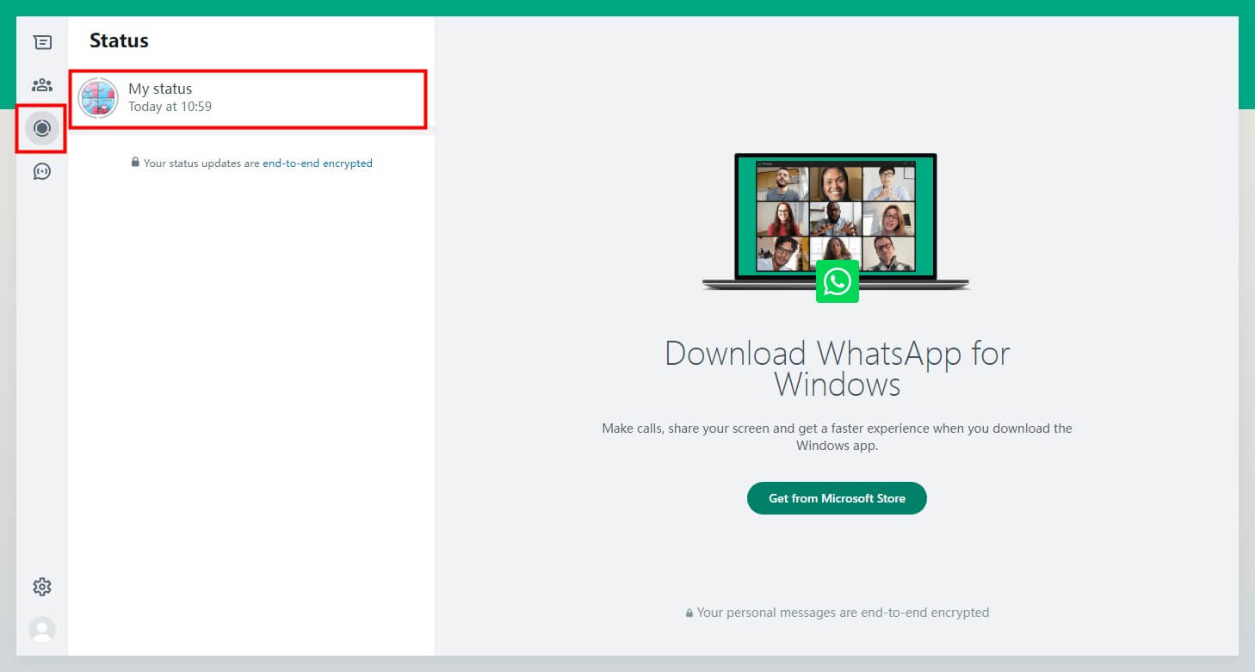
Task: Click the laptop video call illustration
Action: click(x=836, y=222)
